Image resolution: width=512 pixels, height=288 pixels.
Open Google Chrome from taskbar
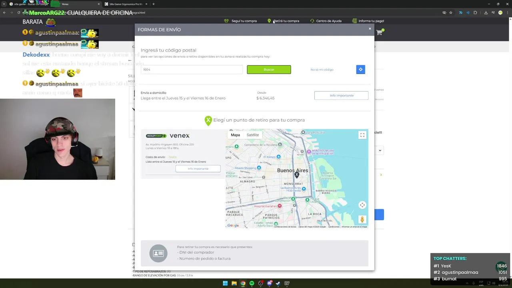click(x=243, y=283)
